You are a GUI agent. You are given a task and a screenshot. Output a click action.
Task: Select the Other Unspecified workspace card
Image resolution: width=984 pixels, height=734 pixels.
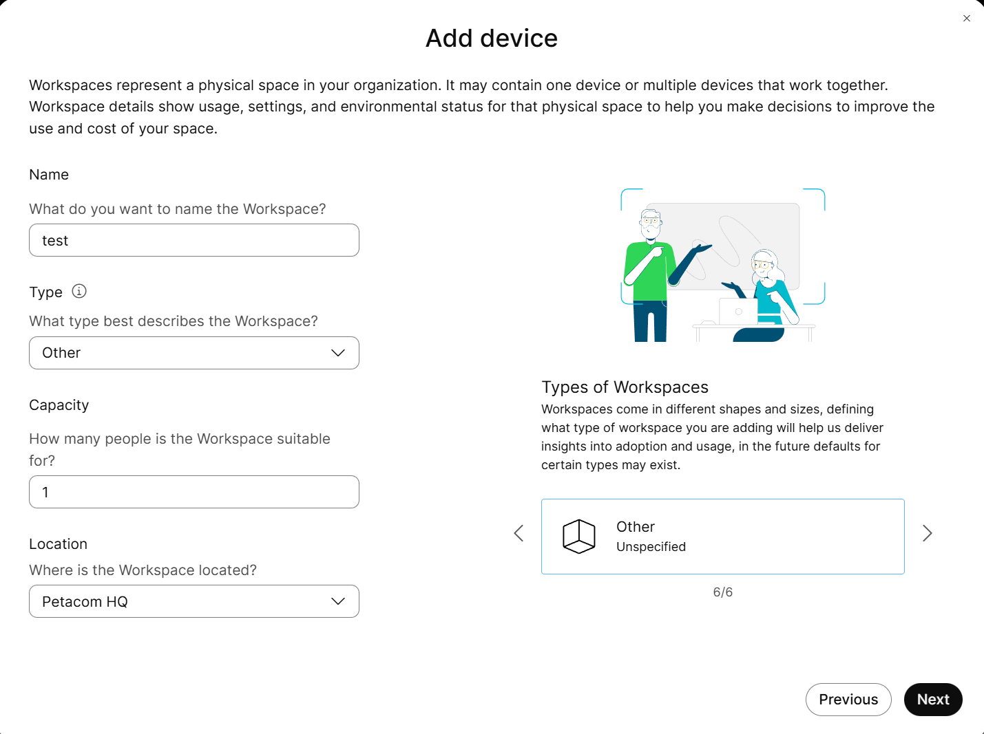(x=723, y=537)
